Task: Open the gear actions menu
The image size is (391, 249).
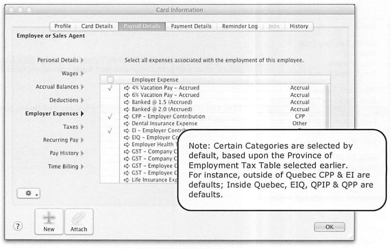Action: [x=28, y=193]
